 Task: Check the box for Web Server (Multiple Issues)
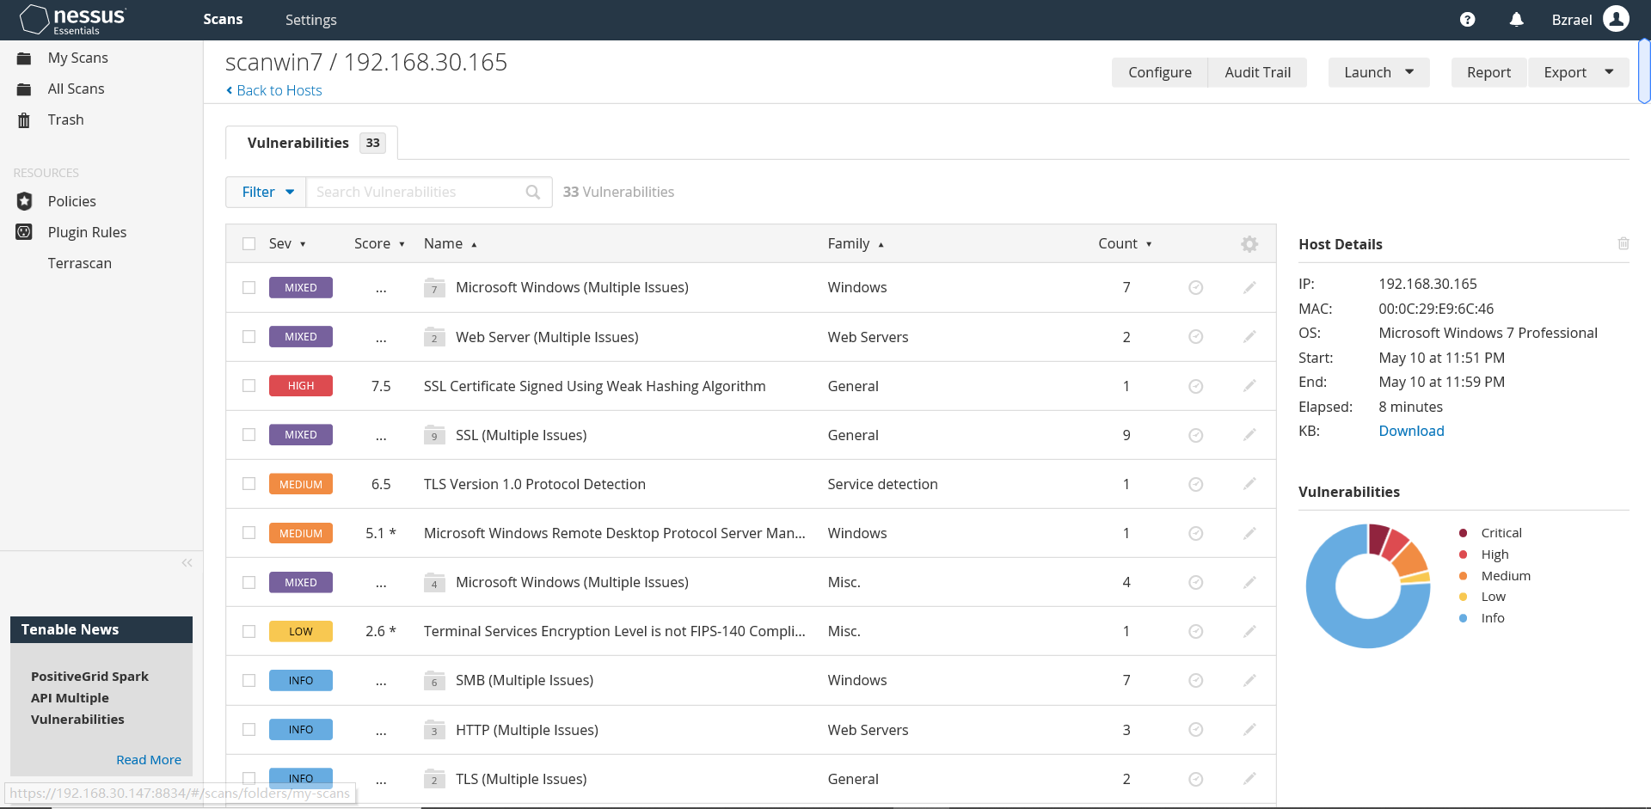point(249,337)
